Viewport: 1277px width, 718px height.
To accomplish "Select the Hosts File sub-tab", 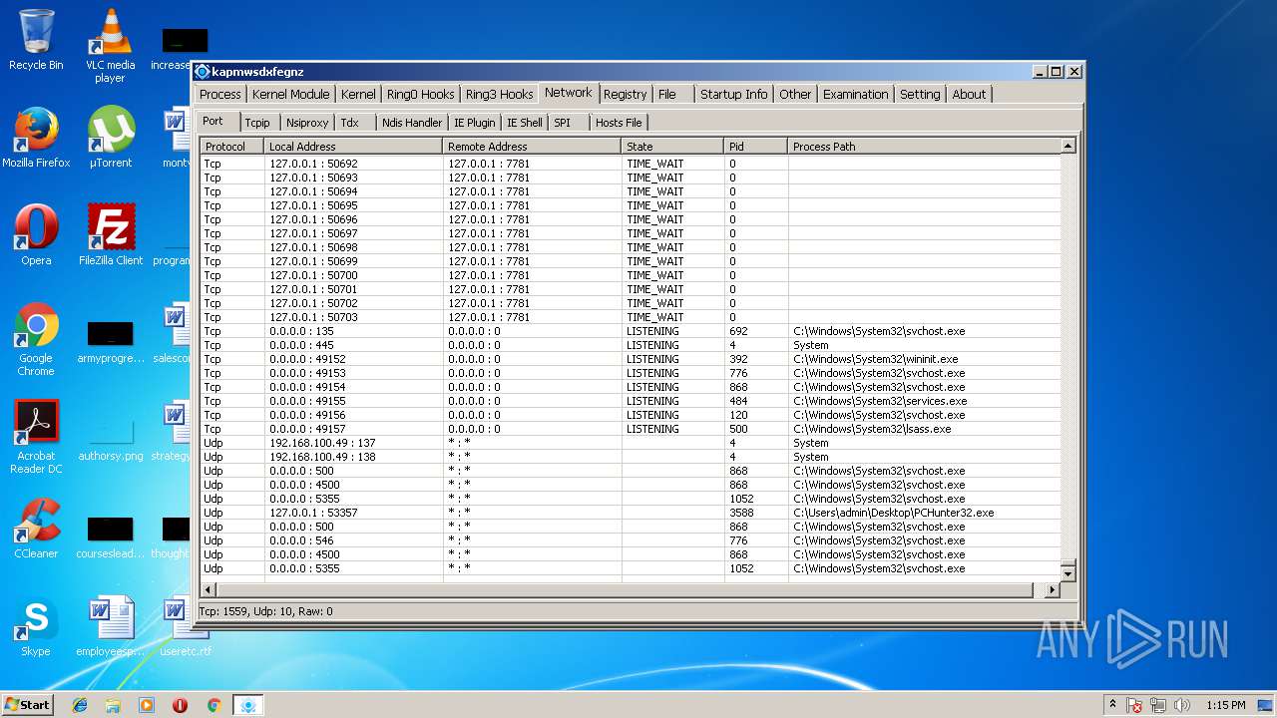I will point(619,123).
